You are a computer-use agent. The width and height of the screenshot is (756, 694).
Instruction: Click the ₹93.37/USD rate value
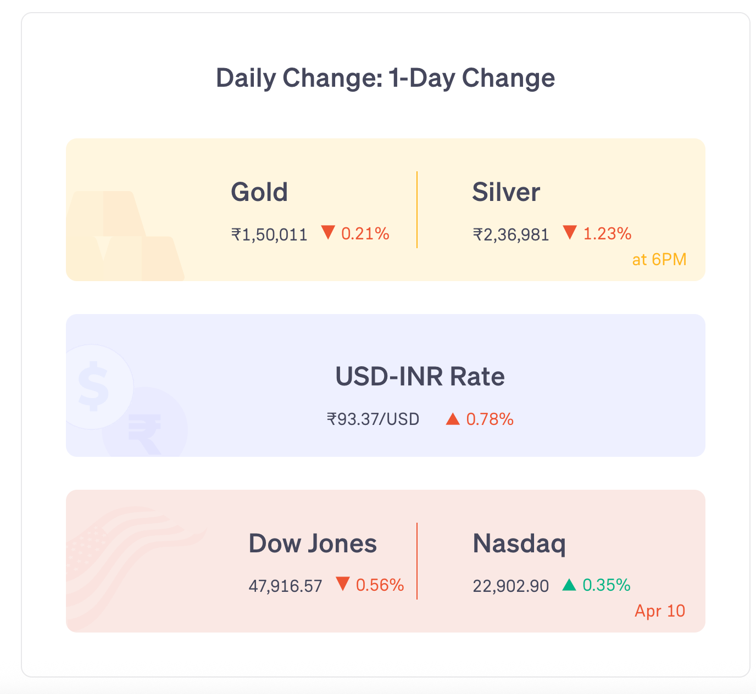373,419
